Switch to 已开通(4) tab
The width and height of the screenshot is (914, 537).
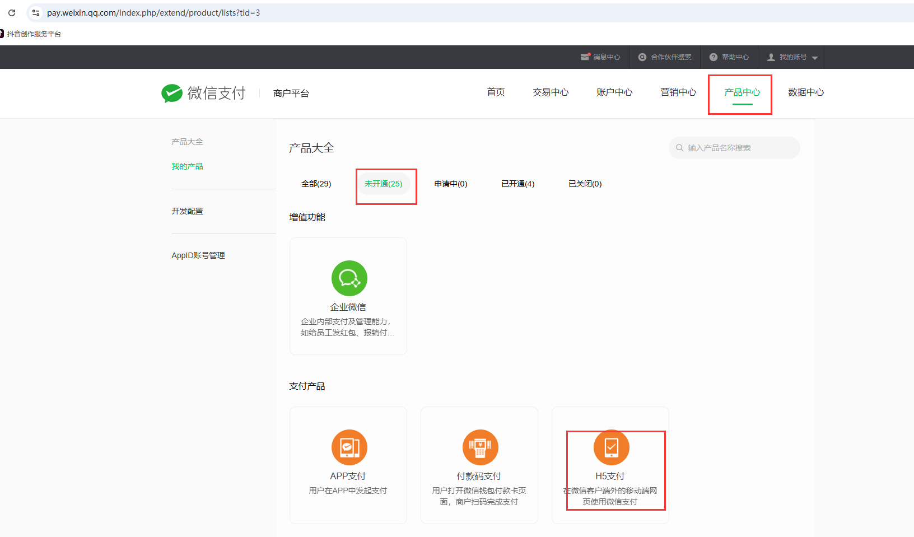click(x=518, y=184)
